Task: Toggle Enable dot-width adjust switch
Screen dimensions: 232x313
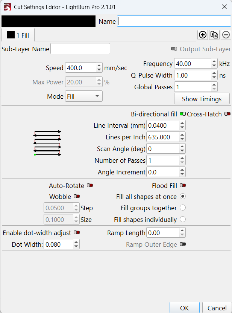Action: pos(77,232)
